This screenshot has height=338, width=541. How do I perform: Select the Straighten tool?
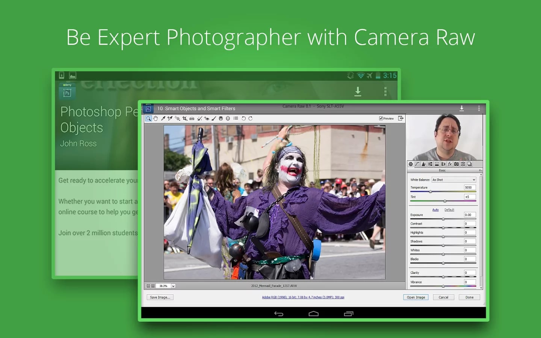(x=192, y=119)
